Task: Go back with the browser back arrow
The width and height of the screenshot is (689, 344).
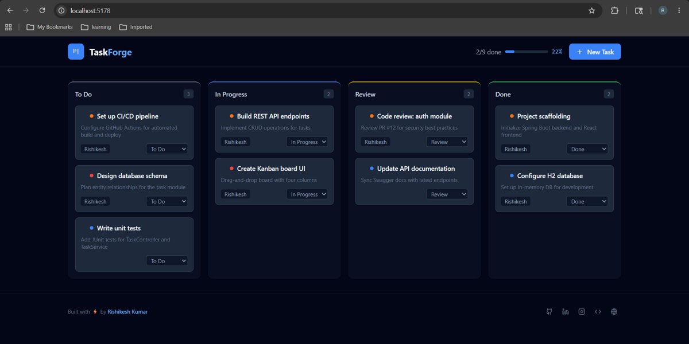Action: click(10, 10)
